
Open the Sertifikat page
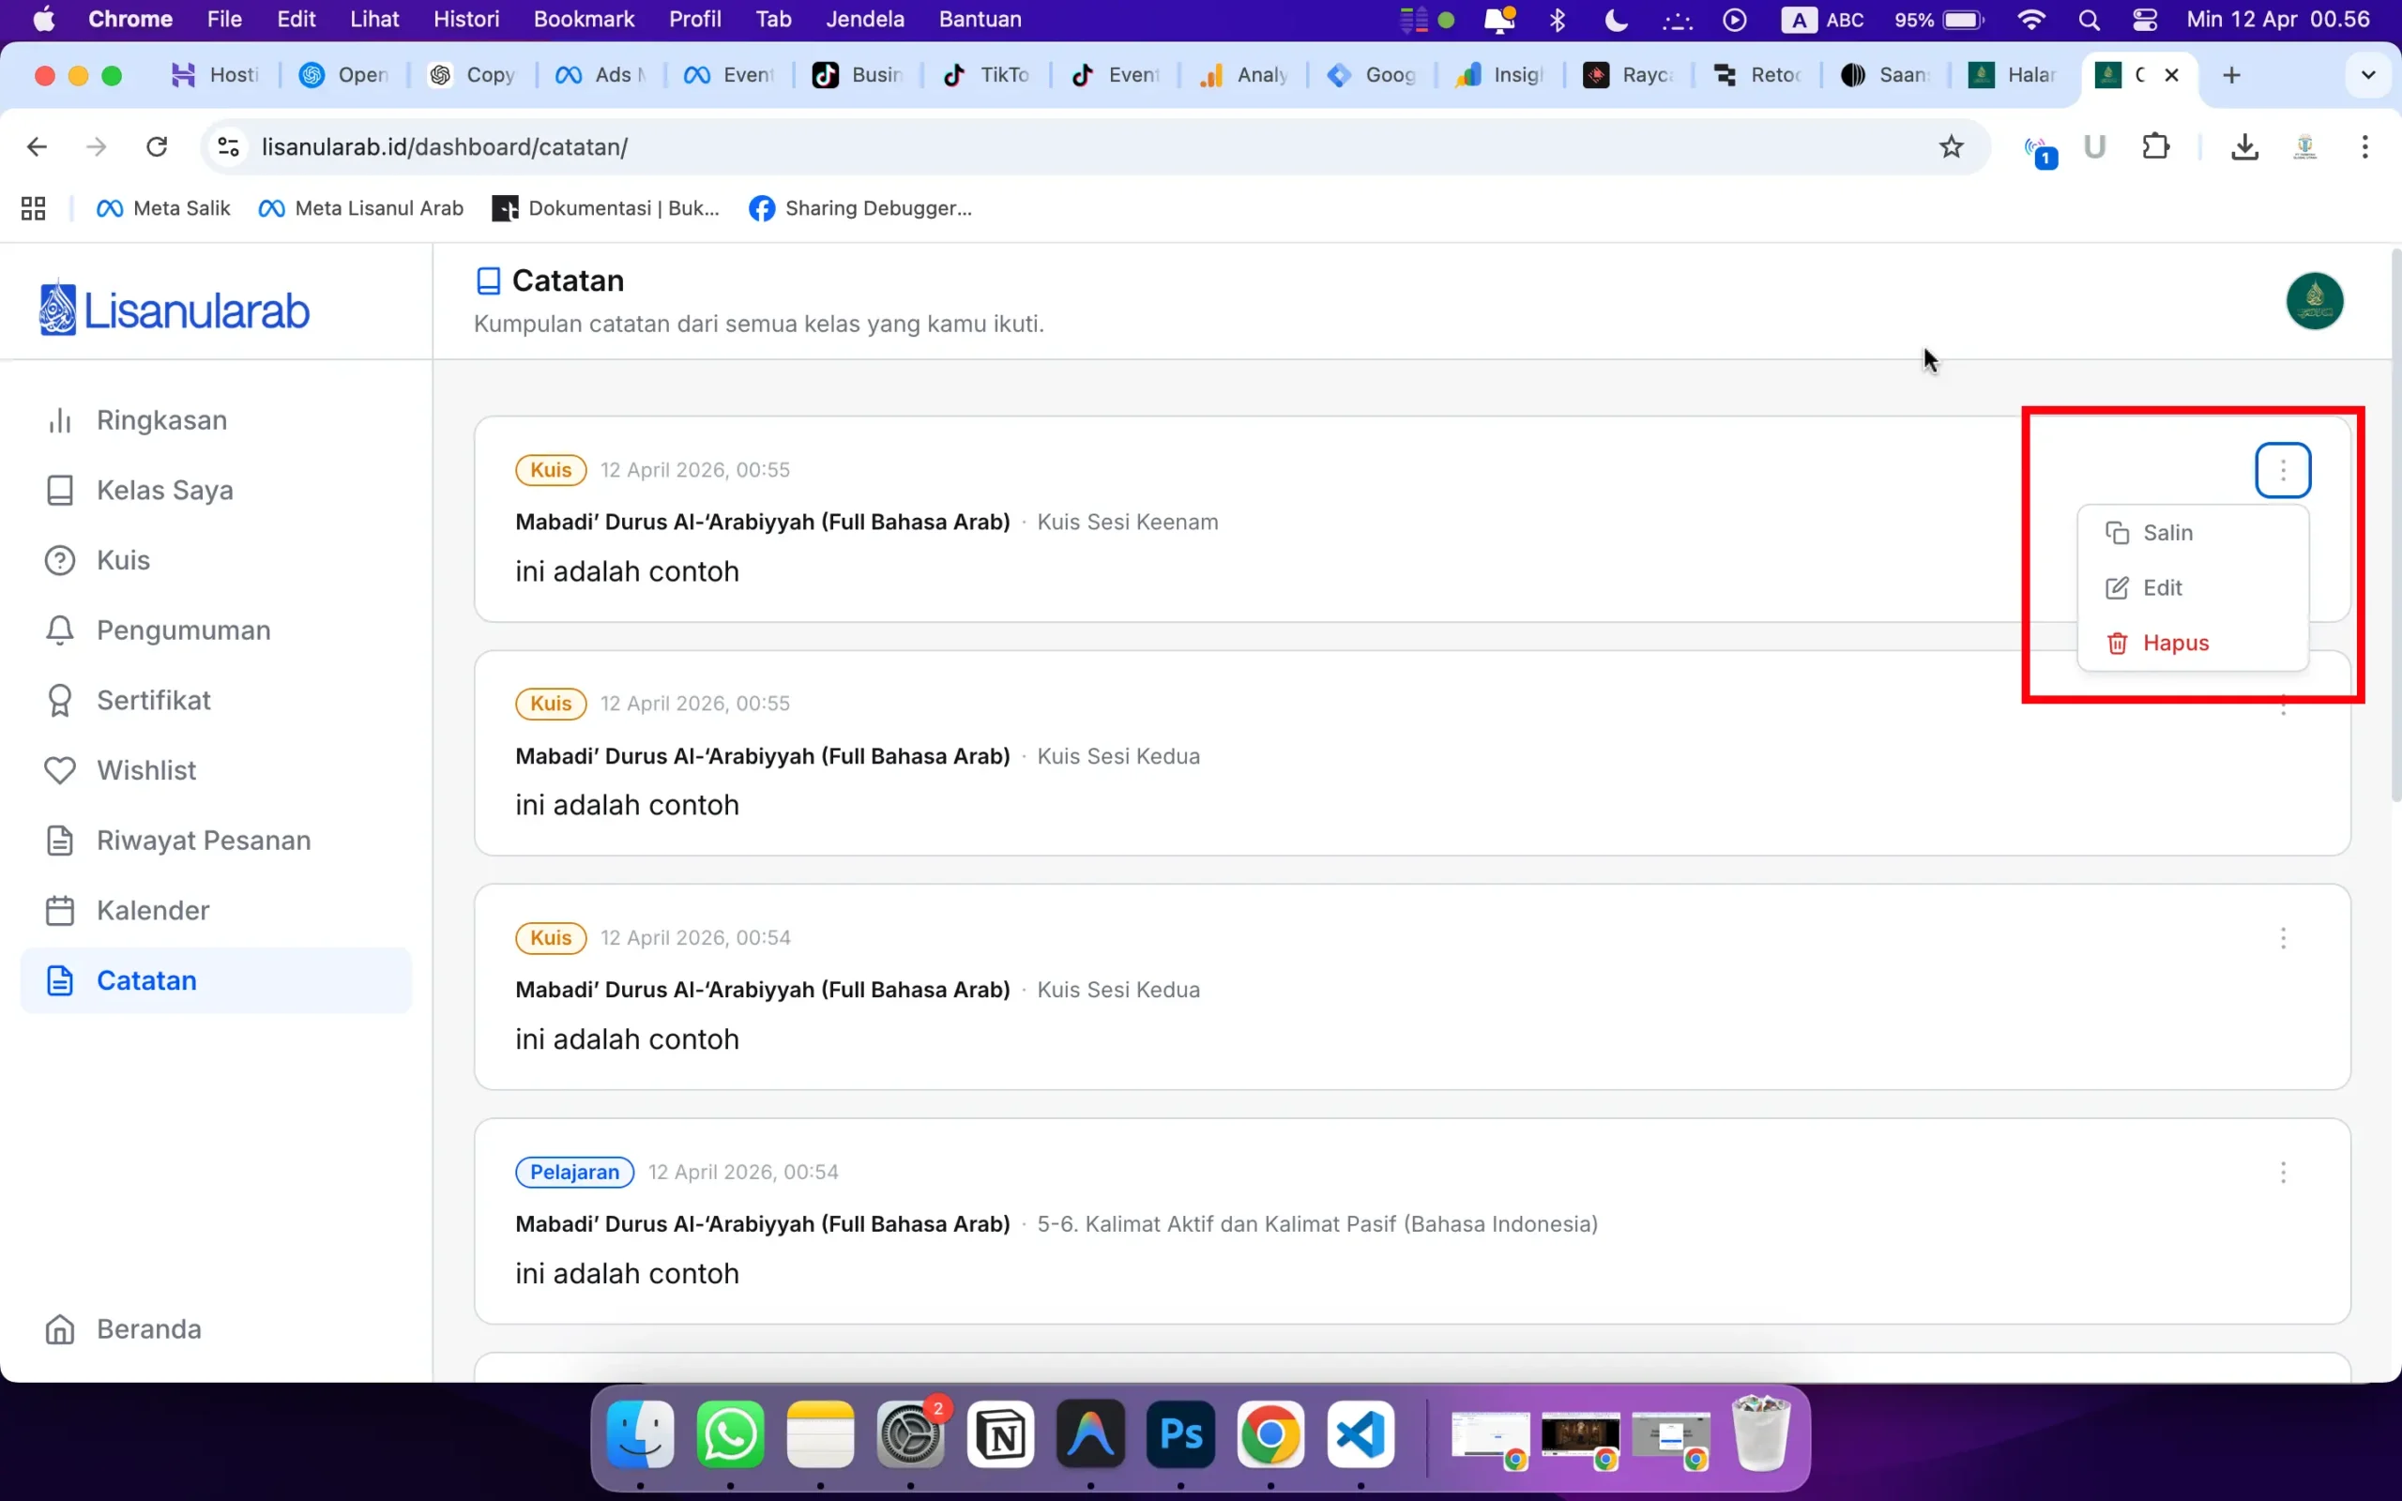coord(153,701)
